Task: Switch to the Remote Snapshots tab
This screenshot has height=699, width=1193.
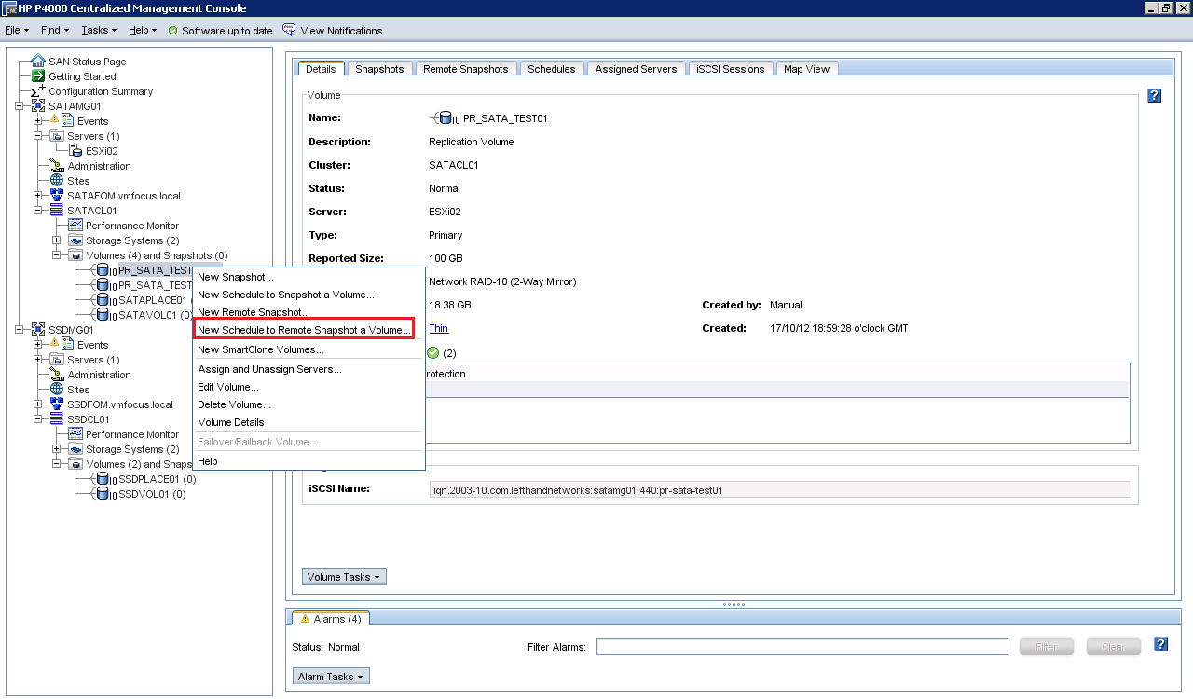Action: [x=465, y=69]
